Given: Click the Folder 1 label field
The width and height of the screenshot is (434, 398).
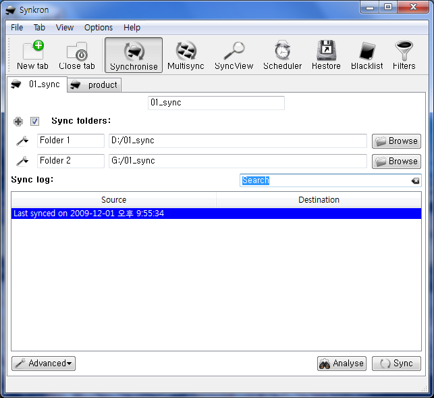Looking at the screenshot, I should 71,141.
